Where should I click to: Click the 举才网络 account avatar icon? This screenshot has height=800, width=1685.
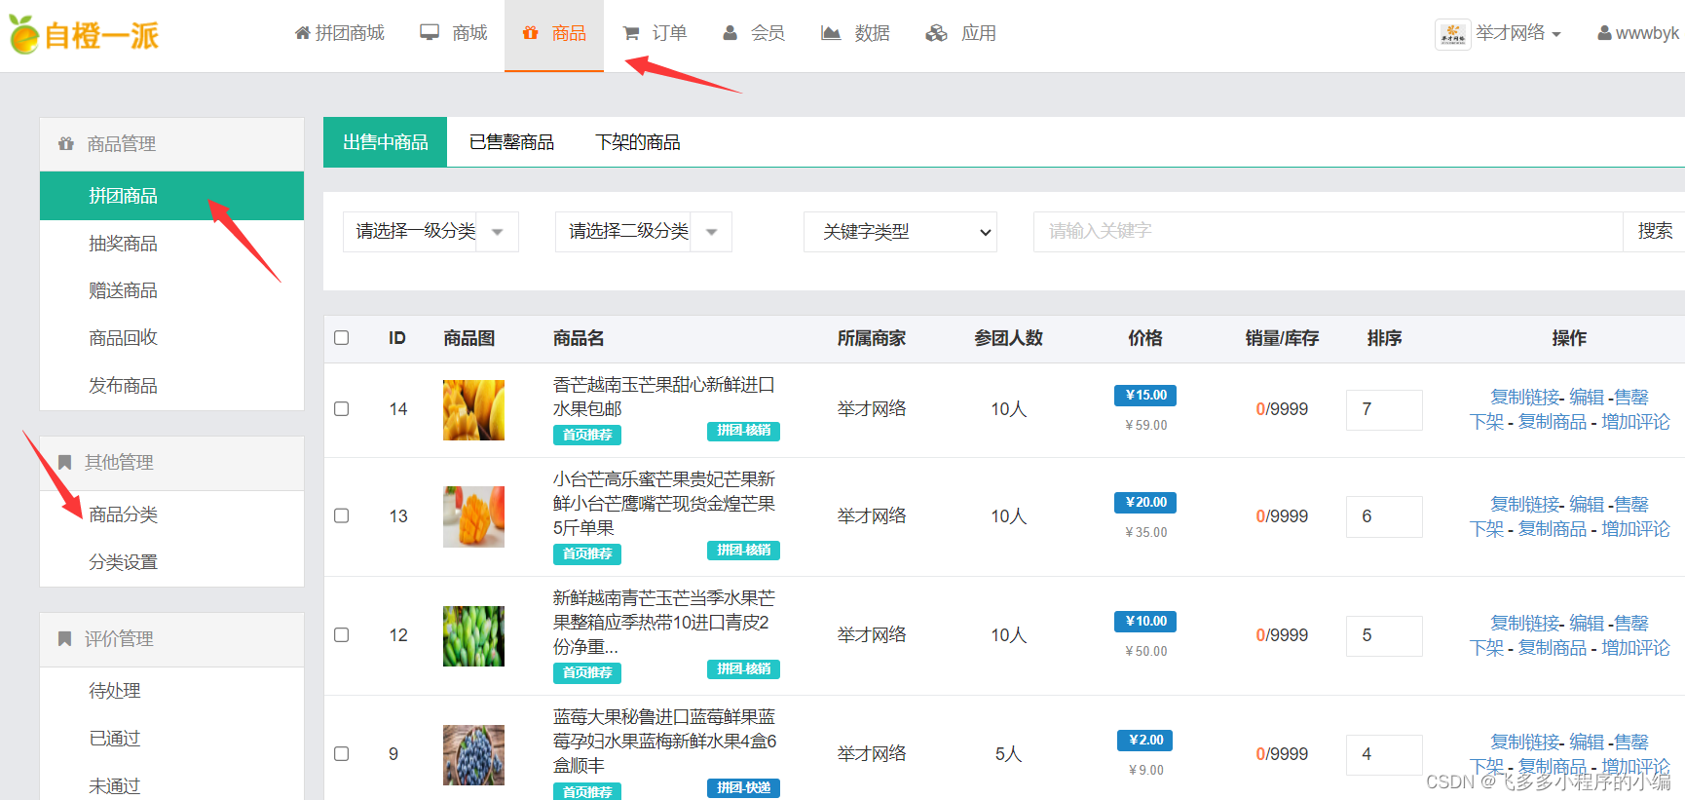(1452, 34)
